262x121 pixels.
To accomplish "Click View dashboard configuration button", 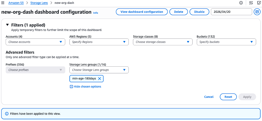I will (142, 12).
